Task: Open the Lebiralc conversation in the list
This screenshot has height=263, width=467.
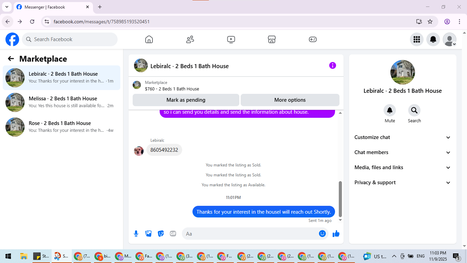Action: coord(62,78)
